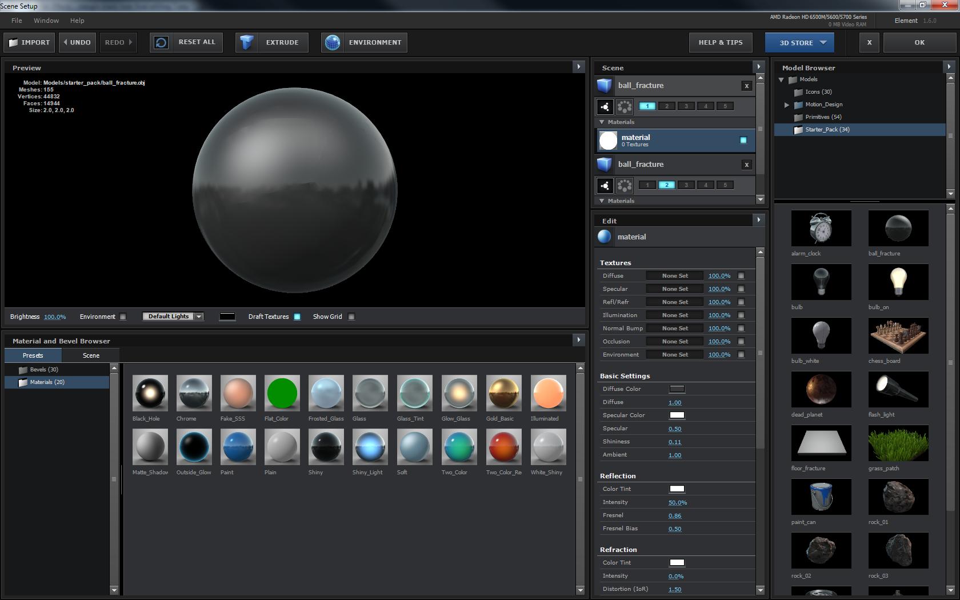The width and height of the screenshot is (960, 600).
Task: Pick the Shiny_Light material preset
Action: point(370,447)
